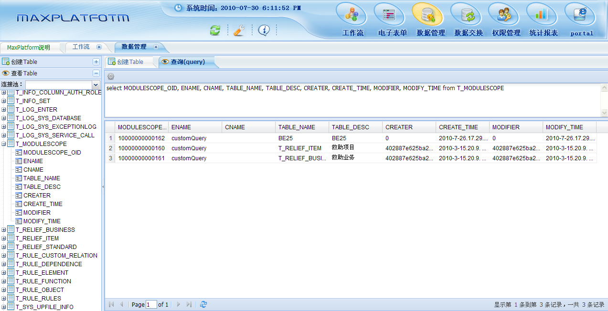Select the ENAME column in tree
This screenshot has height=311, width=608.
(x=33, y=161)
